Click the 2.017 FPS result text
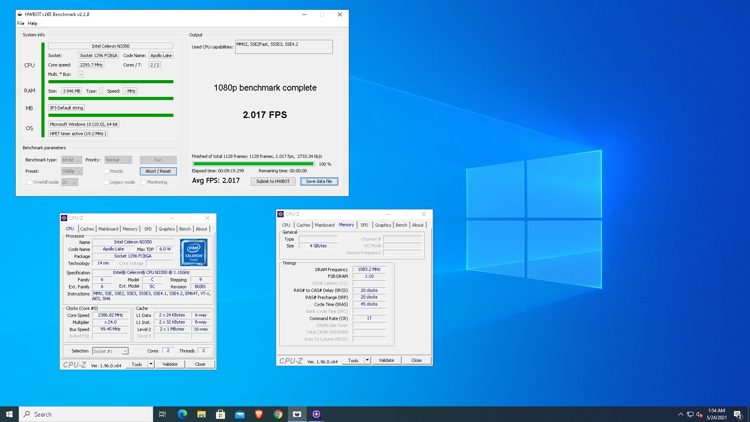 pyautogui.click(x=265, y=115)
